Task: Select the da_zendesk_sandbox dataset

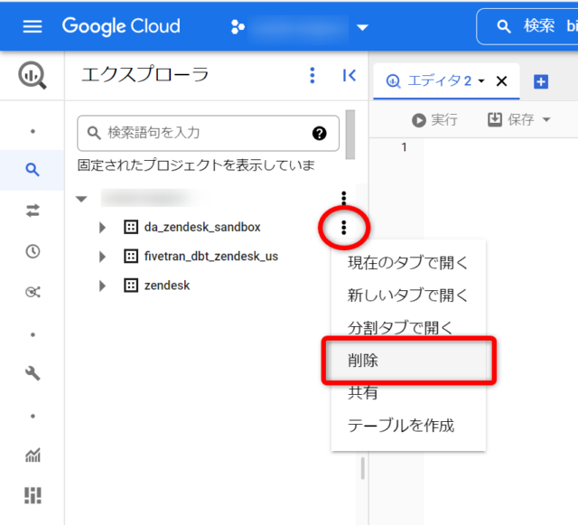Action: click(x=202, y=227)
